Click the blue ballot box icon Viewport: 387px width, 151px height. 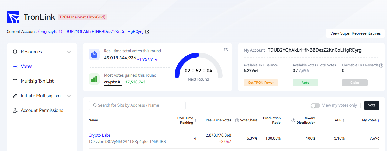[x=94, y=54]
